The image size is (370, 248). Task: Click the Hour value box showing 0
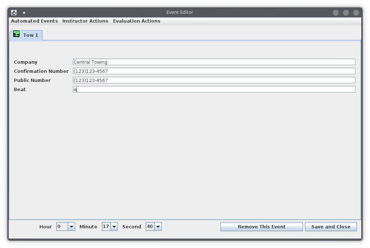click(x=62, y=227)
